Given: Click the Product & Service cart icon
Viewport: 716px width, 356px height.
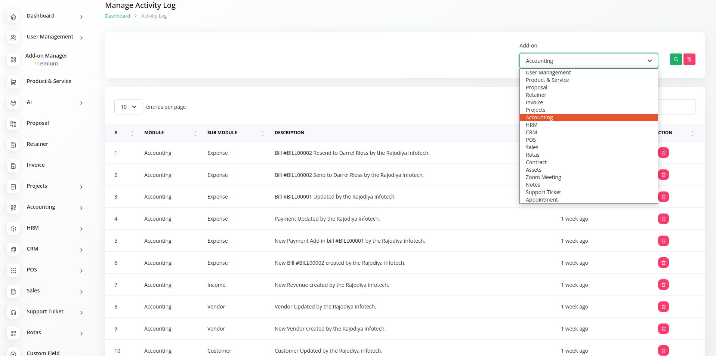Looking at the screenshot, I should [13, 82].
